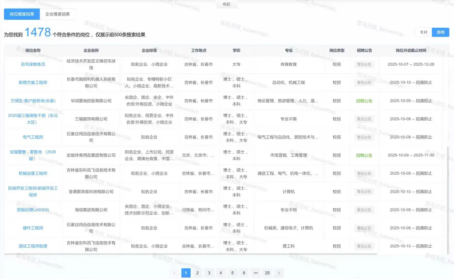Jump to page 25
The height and width of the screenshot is (279, 454).
267,273
